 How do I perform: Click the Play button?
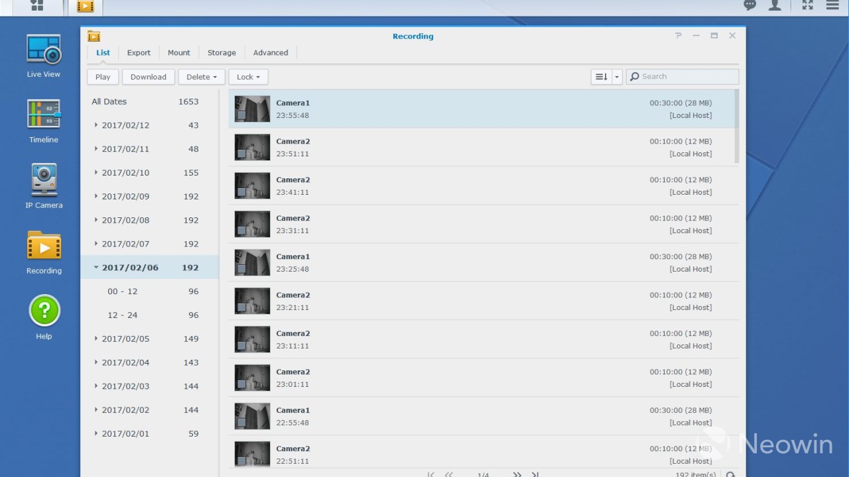pos(103,77)
